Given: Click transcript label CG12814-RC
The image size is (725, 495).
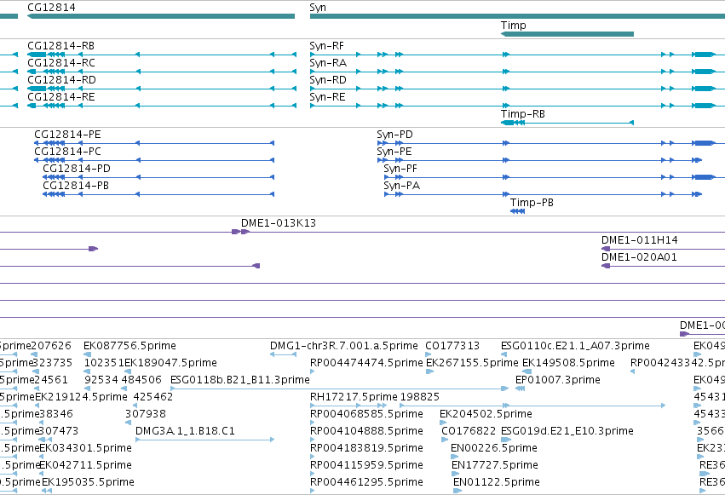Looking at the screenshot, I should pos(61,63).
